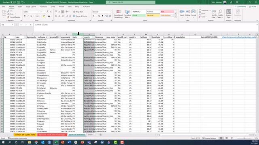Switch to Page Layout view in status bar
This screenshot has height=145, width=259.
click(x=227, y=138)
